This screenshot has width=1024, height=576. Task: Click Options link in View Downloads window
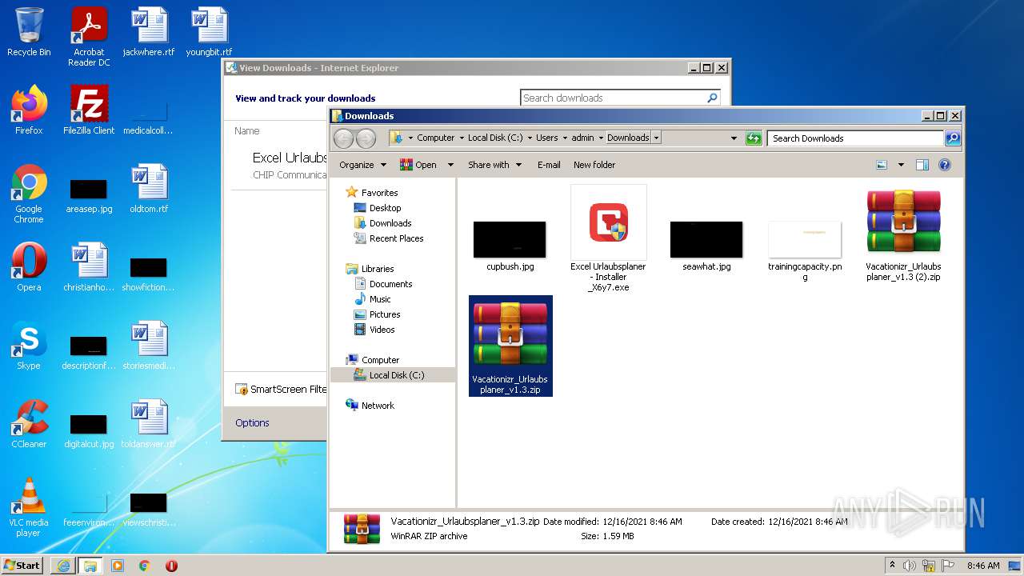252,423
